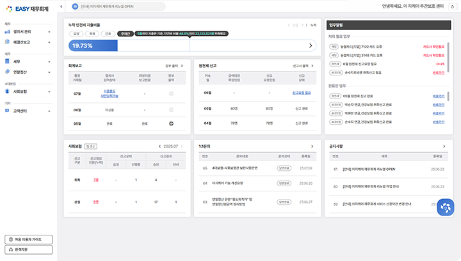Open the 사용용도 사전입력가능 link for 07월
This screenshot has height=261, width=461.
[x=109, y=93]
